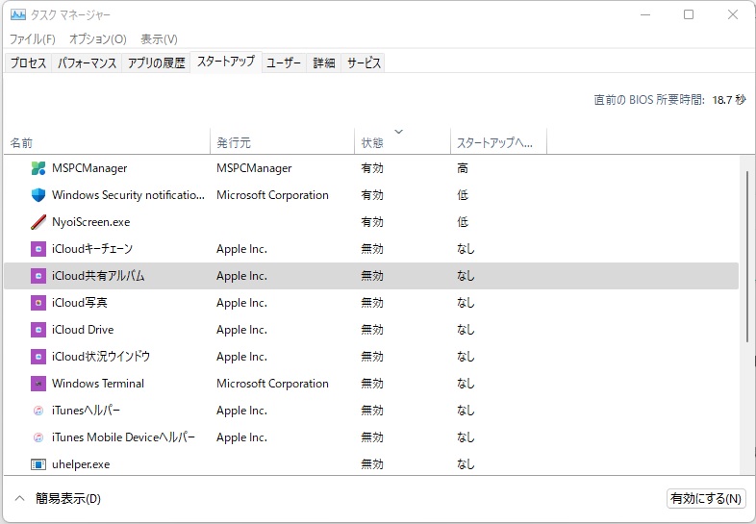This screenshot has height=524, width=756.
Task: Click the iCloud写真 icon
Action: 38,303
